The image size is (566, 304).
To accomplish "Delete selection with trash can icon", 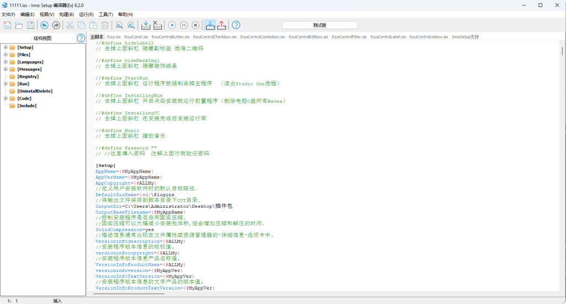I will 105,25.
